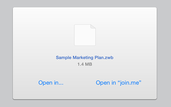This screenshot has width=171, height=107.
Task: Click the word "Open" in "Open in..."
Action: [x=45, y=83]
